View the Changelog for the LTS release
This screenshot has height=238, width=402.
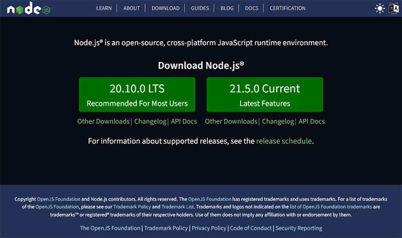click(150, 121)
